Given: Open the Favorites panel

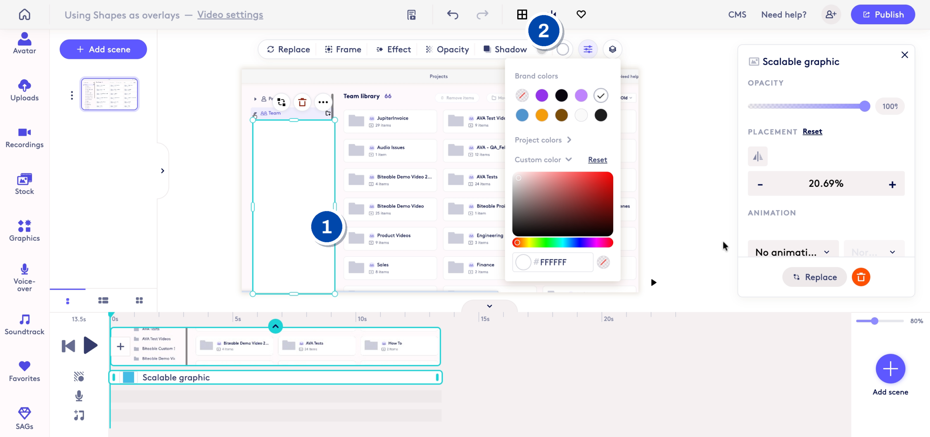Looking at the screenshot, I should click(x=24, y=371).
